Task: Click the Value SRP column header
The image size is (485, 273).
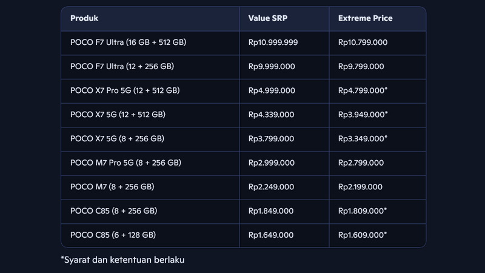Action: point(268,18)
